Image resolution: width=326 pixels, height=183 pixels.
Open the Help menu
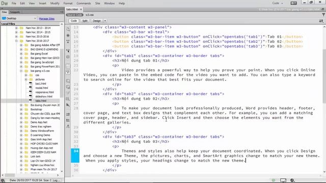pyautogui.click(x=122, y=4)
